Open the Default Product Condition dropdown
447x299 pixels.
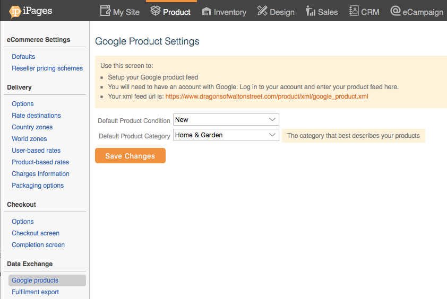click(x=226, y=120)
